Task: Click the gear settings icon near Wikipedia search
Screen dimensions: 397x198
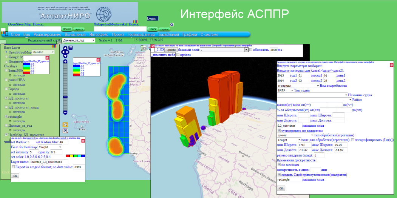Action: (x=172, y=25)
